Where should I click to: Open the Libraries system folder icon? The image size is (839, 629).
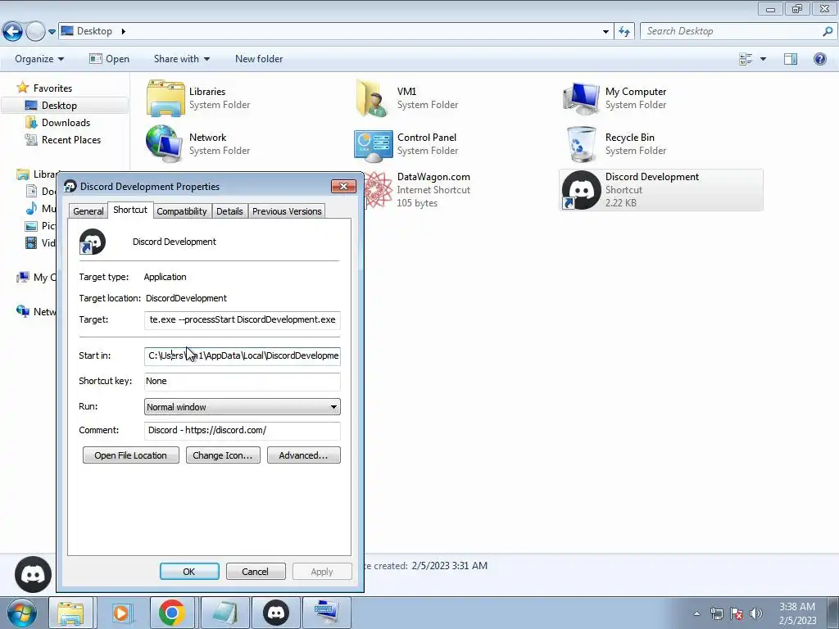[166, 98]
